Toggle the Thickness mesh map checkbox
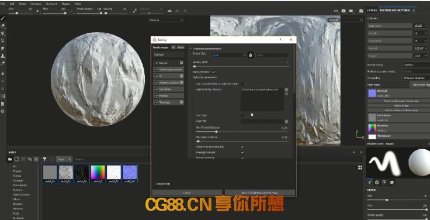430x220 pixels. (157, 102)
